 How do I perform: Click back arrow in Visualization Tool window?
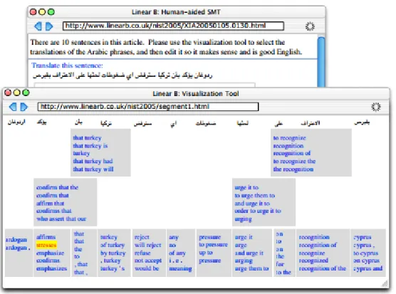pyautogui.click(x=13, y=107)
